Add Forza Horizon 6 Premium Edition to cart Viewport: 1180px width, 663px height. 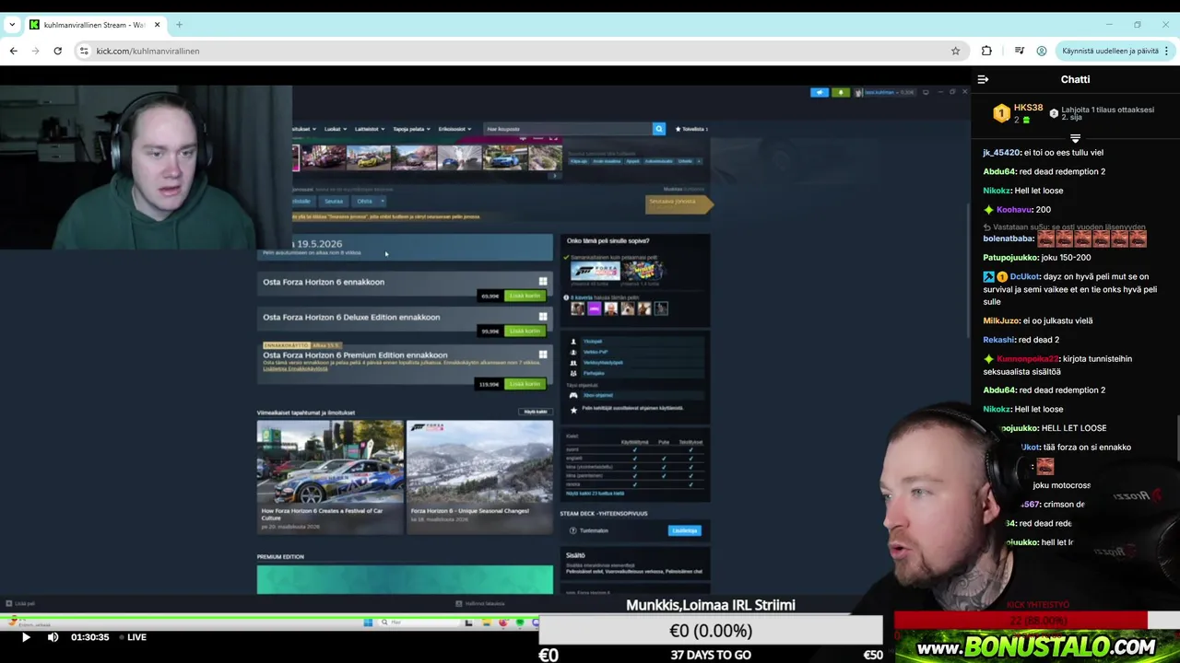tap(525, 384)
